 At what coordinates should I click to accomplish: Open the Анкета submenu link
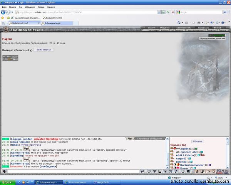[x=222, y=30]
